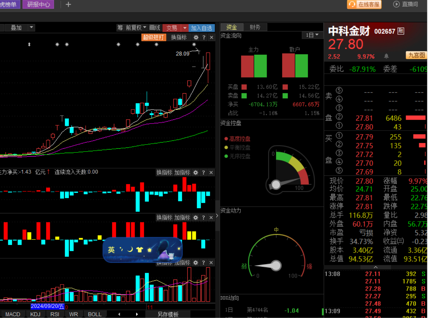Click the 直播间 play icon
Screen dimensions: 428x318
pyautogui.click(x=396, y=4)
